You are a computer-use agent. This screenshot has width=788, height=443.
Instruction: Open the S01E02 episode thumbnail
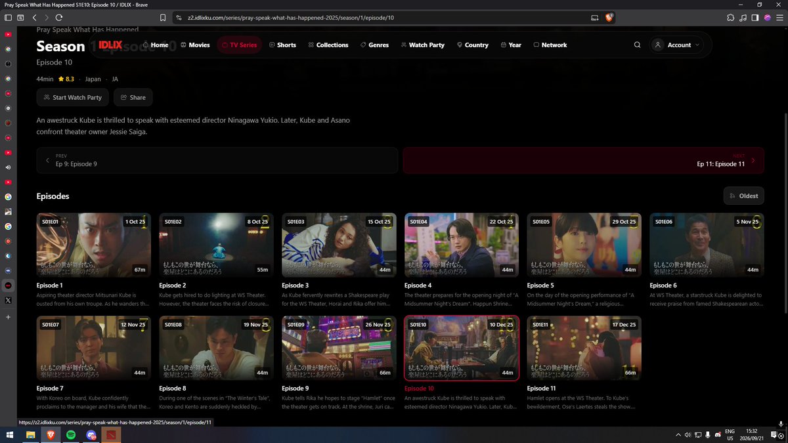coord(217,245)
